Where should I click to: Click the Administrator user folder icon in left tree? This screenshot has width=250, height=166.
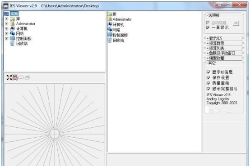(13, 24)
